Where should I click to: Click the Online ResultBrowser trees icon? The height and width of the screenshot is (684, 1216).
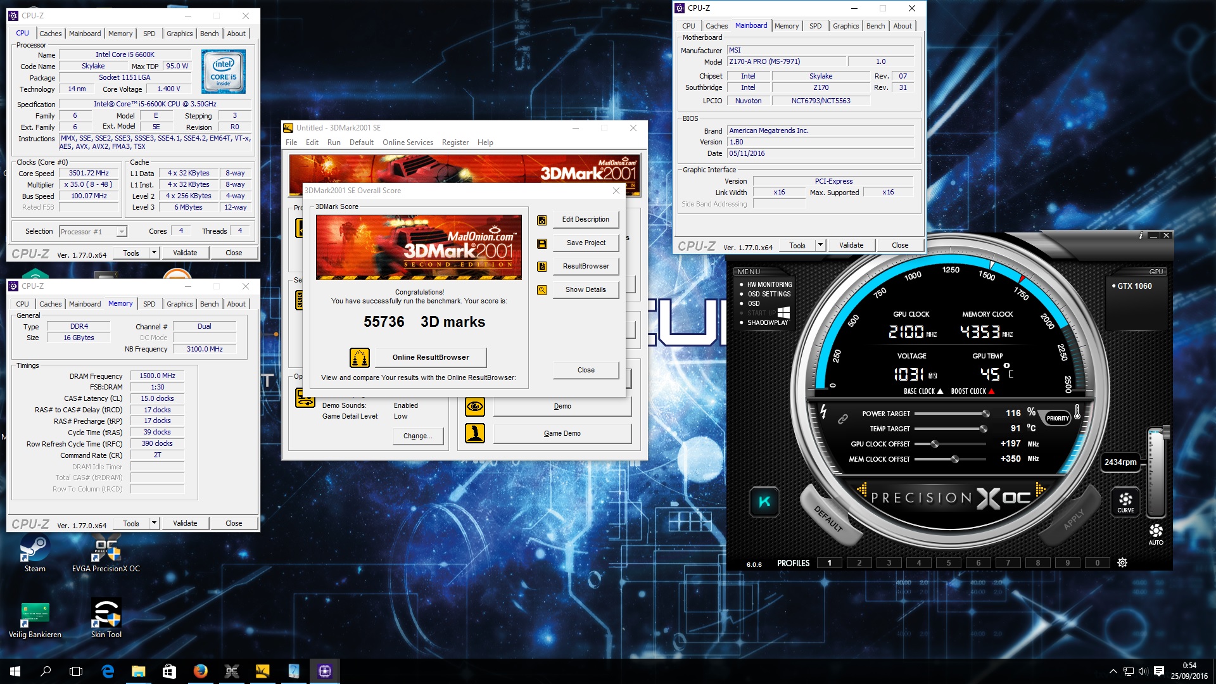click(360, 358)
